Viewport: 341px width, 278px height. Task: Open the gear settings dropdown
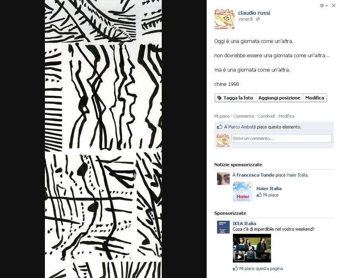tap(324, 6)
